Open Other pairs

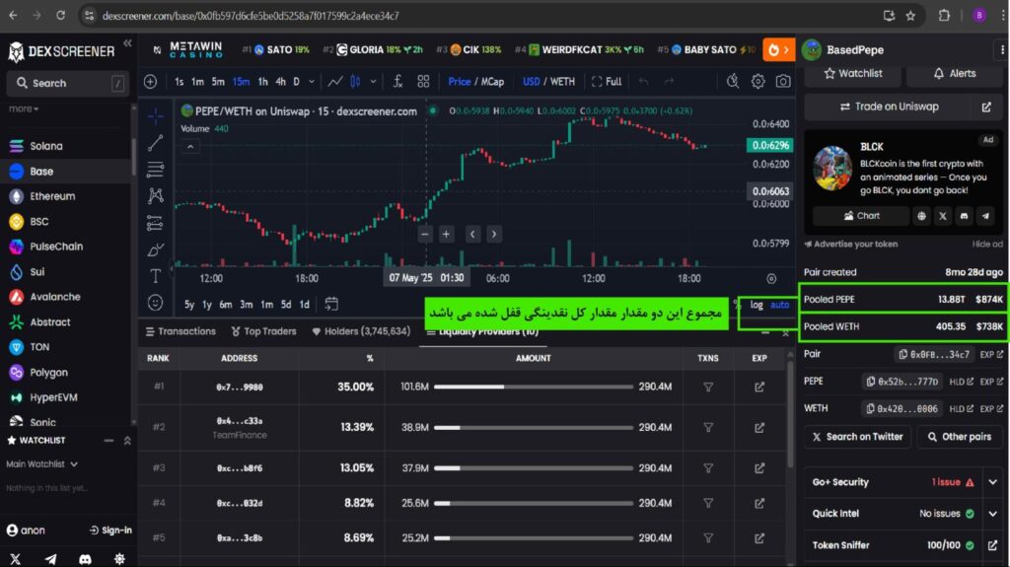(959, 437)
